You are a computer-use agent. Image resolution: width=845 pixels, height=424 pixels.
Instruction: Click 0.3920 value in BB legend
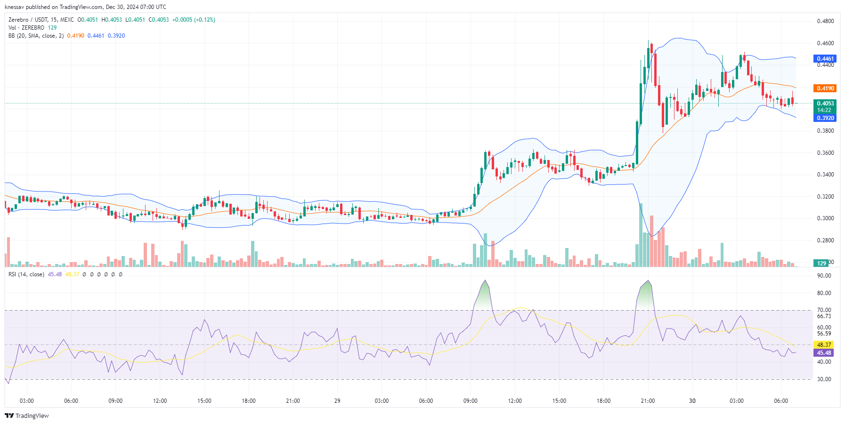[x=116, y=36]
